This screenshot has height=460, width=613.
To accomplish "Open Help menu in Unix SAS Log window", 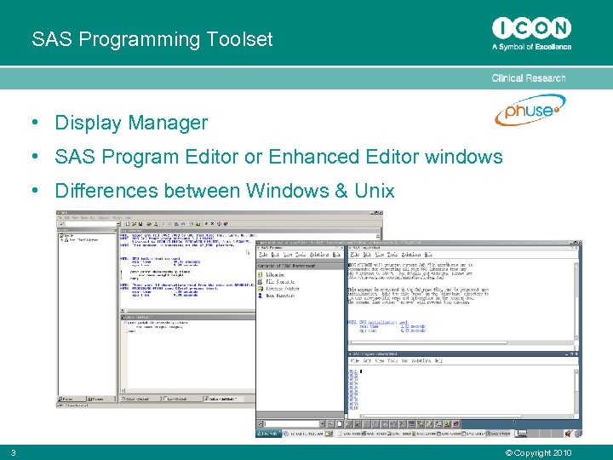I will 428,254.
